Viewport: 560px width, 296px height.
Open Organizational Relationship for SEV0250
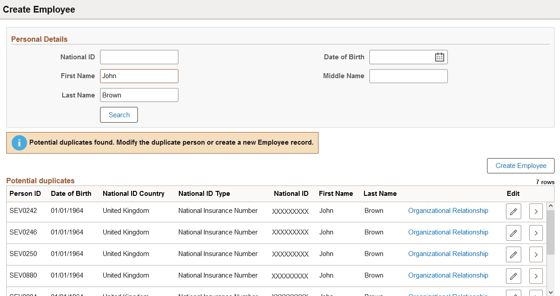448,254
